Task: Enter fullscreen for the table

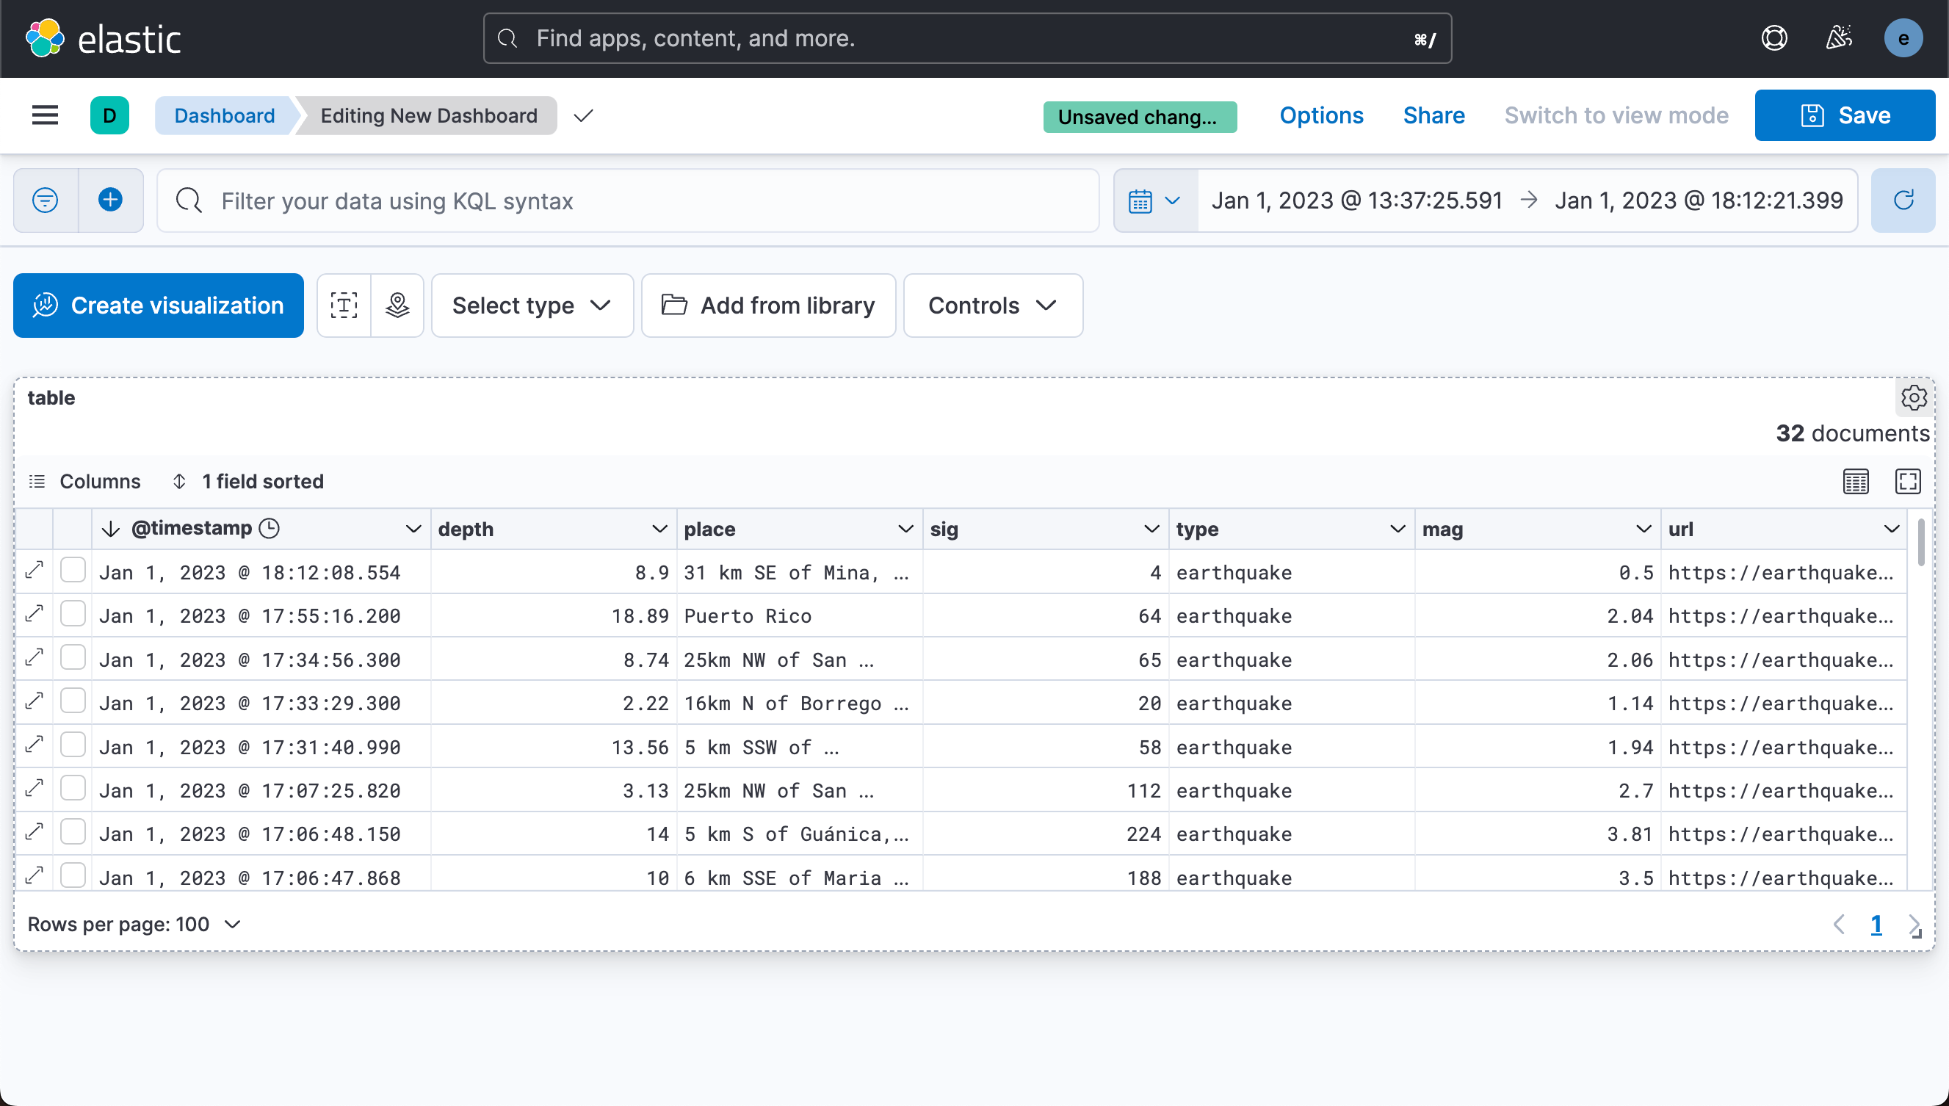Action: pos(1907,482)
